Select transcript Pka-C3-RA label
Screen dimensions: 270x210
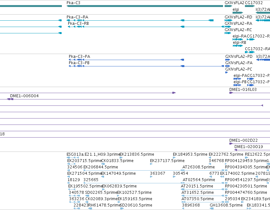point(77,17)
